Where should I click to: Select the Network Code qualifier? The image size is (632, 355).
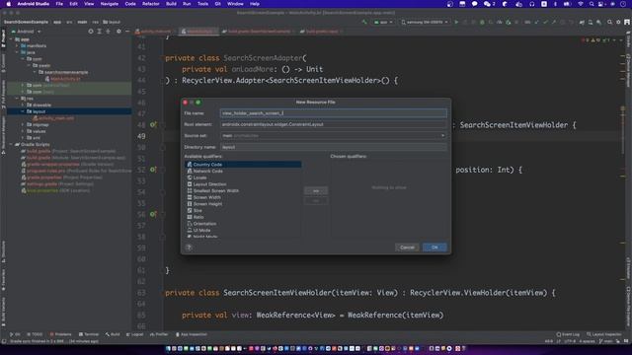pos(243,171)
